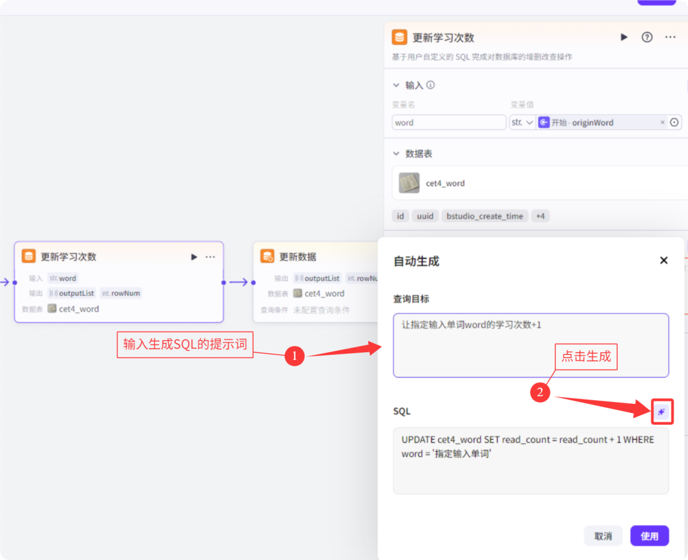Screen dimensions: 688x560
Task: Click inside the 查询目标 text area
Action: point(531,346)
